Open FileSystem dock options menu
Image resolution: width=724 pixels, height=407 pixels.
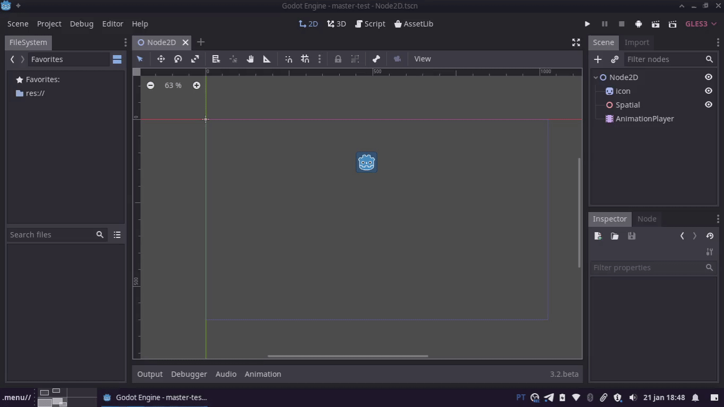click(126, 42)
